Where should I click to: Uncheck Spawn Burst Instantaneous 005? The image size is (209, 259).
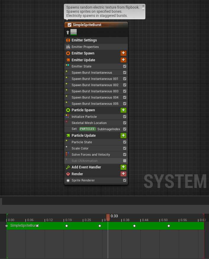coord(125,104)
